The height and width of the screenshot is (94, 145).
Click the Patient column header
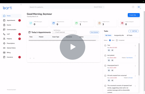pos(41,37)
